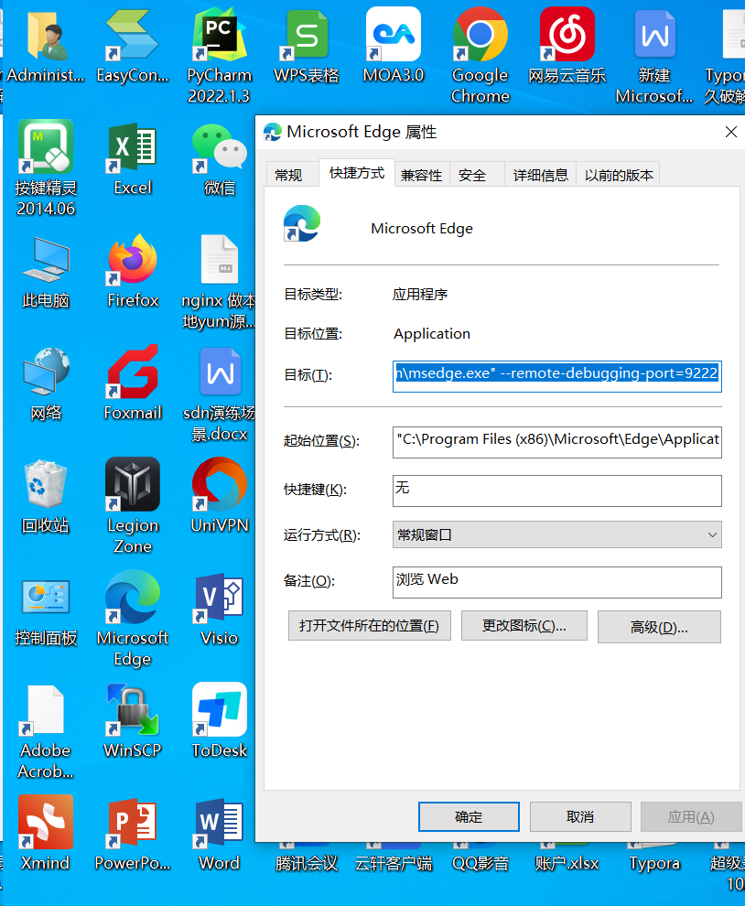Switch to the 详细信息 tab

coord(540,175)
